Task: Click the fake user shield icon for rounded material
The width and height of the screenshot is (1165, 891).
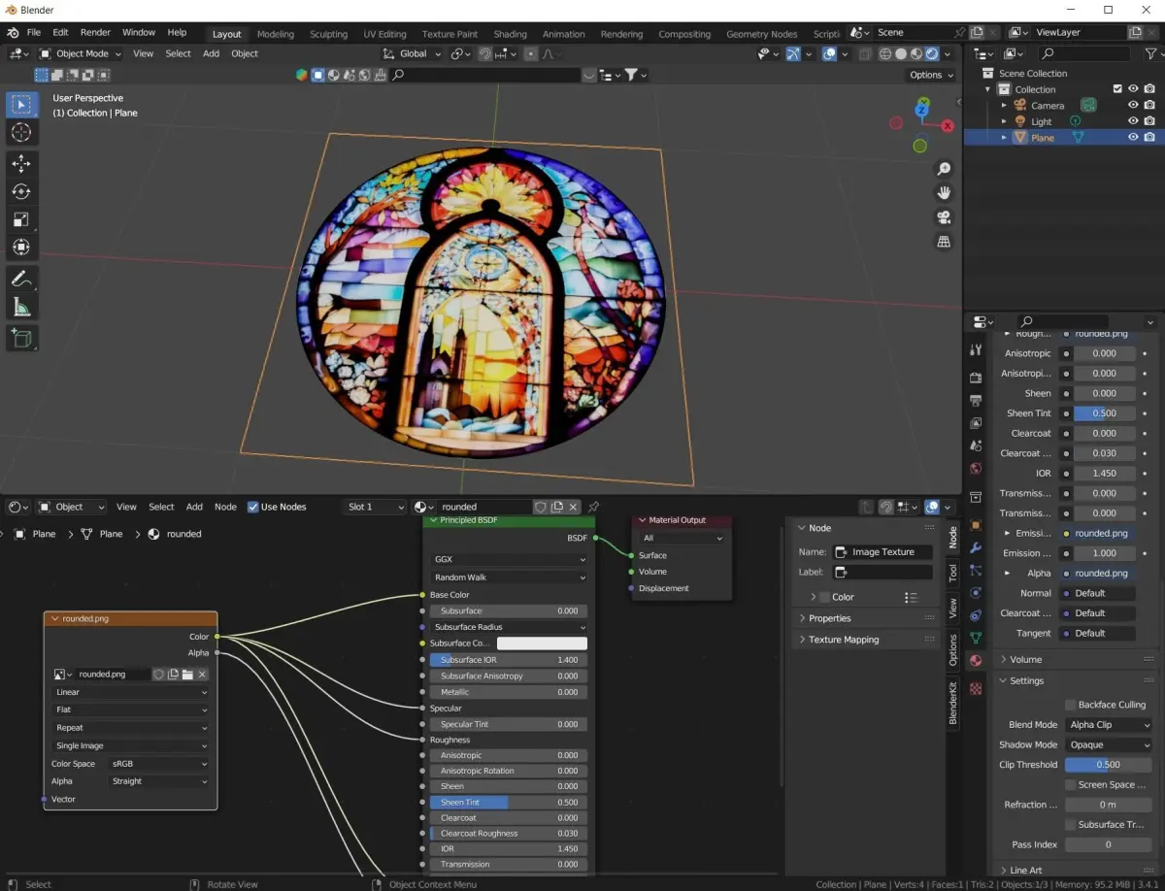Action: tap(541, 507)
